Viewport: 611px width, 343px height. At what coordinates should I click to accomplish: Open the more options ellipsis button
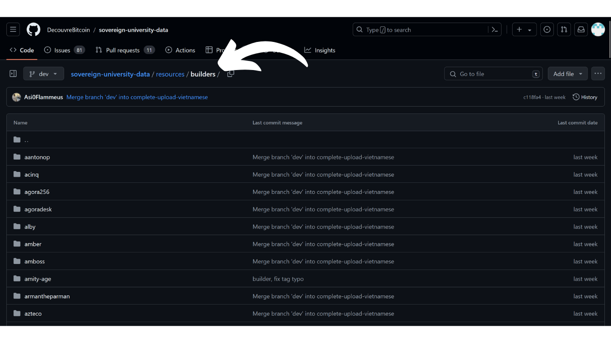tap(598, 74)
